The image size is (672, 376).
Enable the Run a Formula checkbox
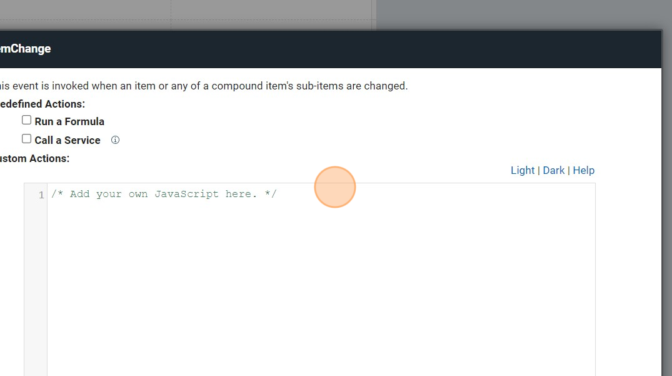(27, 120)
